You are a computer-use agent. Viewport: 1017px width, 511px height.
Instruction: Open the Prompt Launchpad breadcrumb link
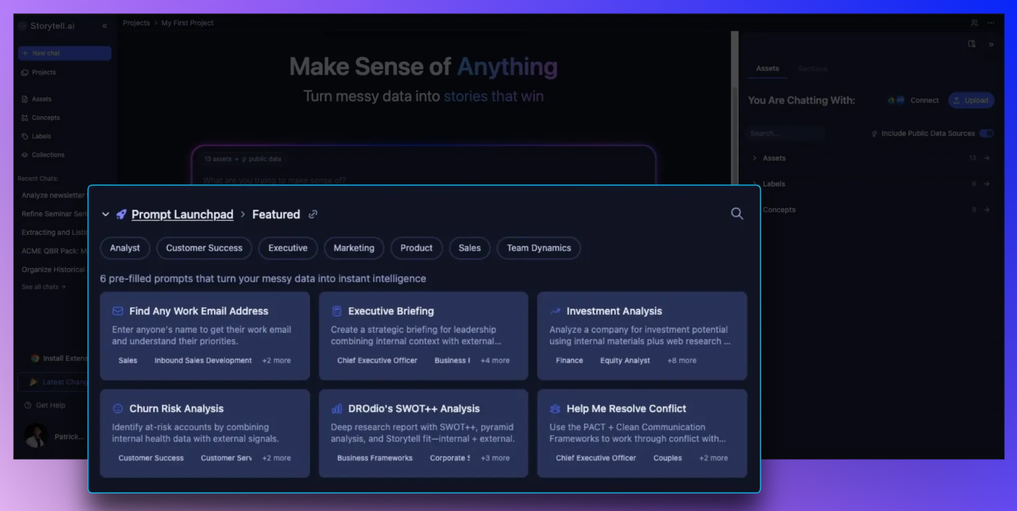[x=182, y=214]
